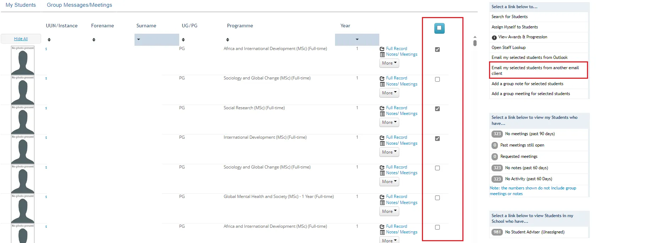Tick the Global Mental Health and Society checkbox

pyautogui.click(x=437, y=198)
